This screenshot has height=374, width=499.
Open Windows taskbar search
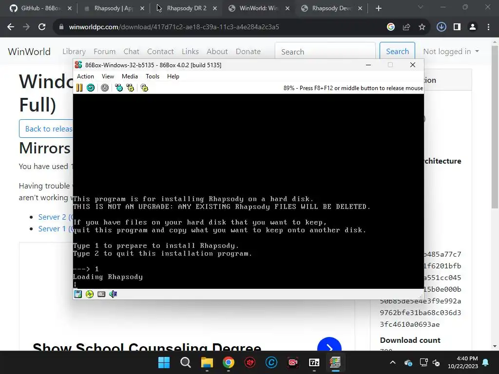click(x=186, y=362)
